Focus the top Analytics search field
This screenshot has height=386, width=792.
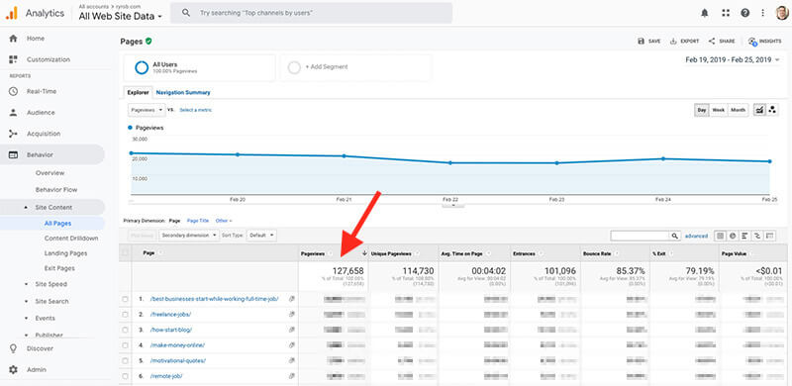click(311, 13)
